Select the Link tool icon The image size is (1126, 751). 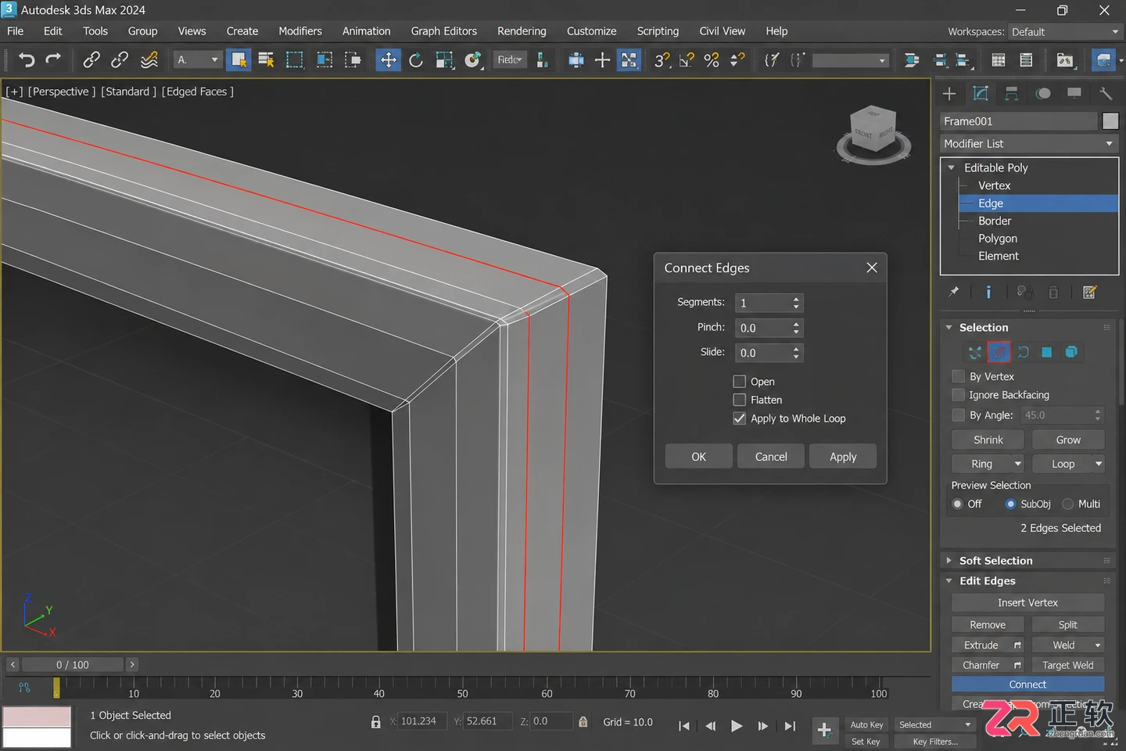(91, 60)
